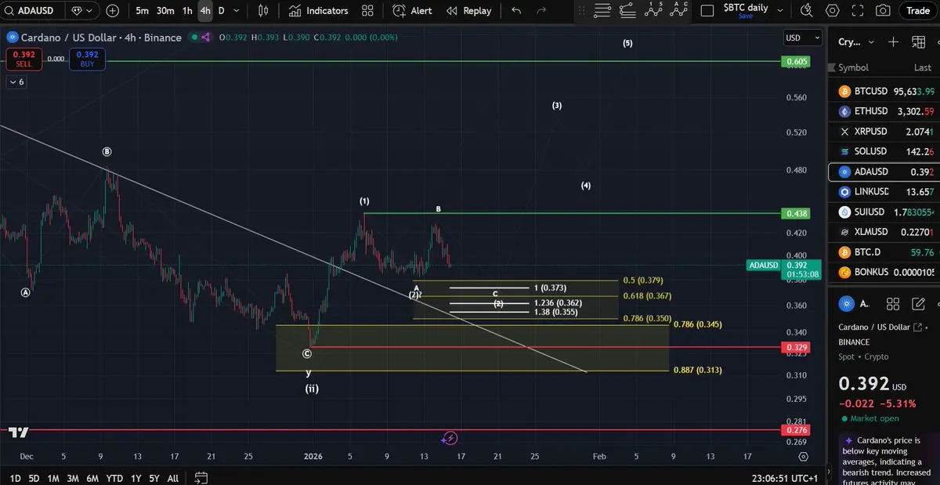This screenshot has width=940, height=485.
Task: Select the 1D range at bottom
Action: pyautogui.click(x=15, y=478)
